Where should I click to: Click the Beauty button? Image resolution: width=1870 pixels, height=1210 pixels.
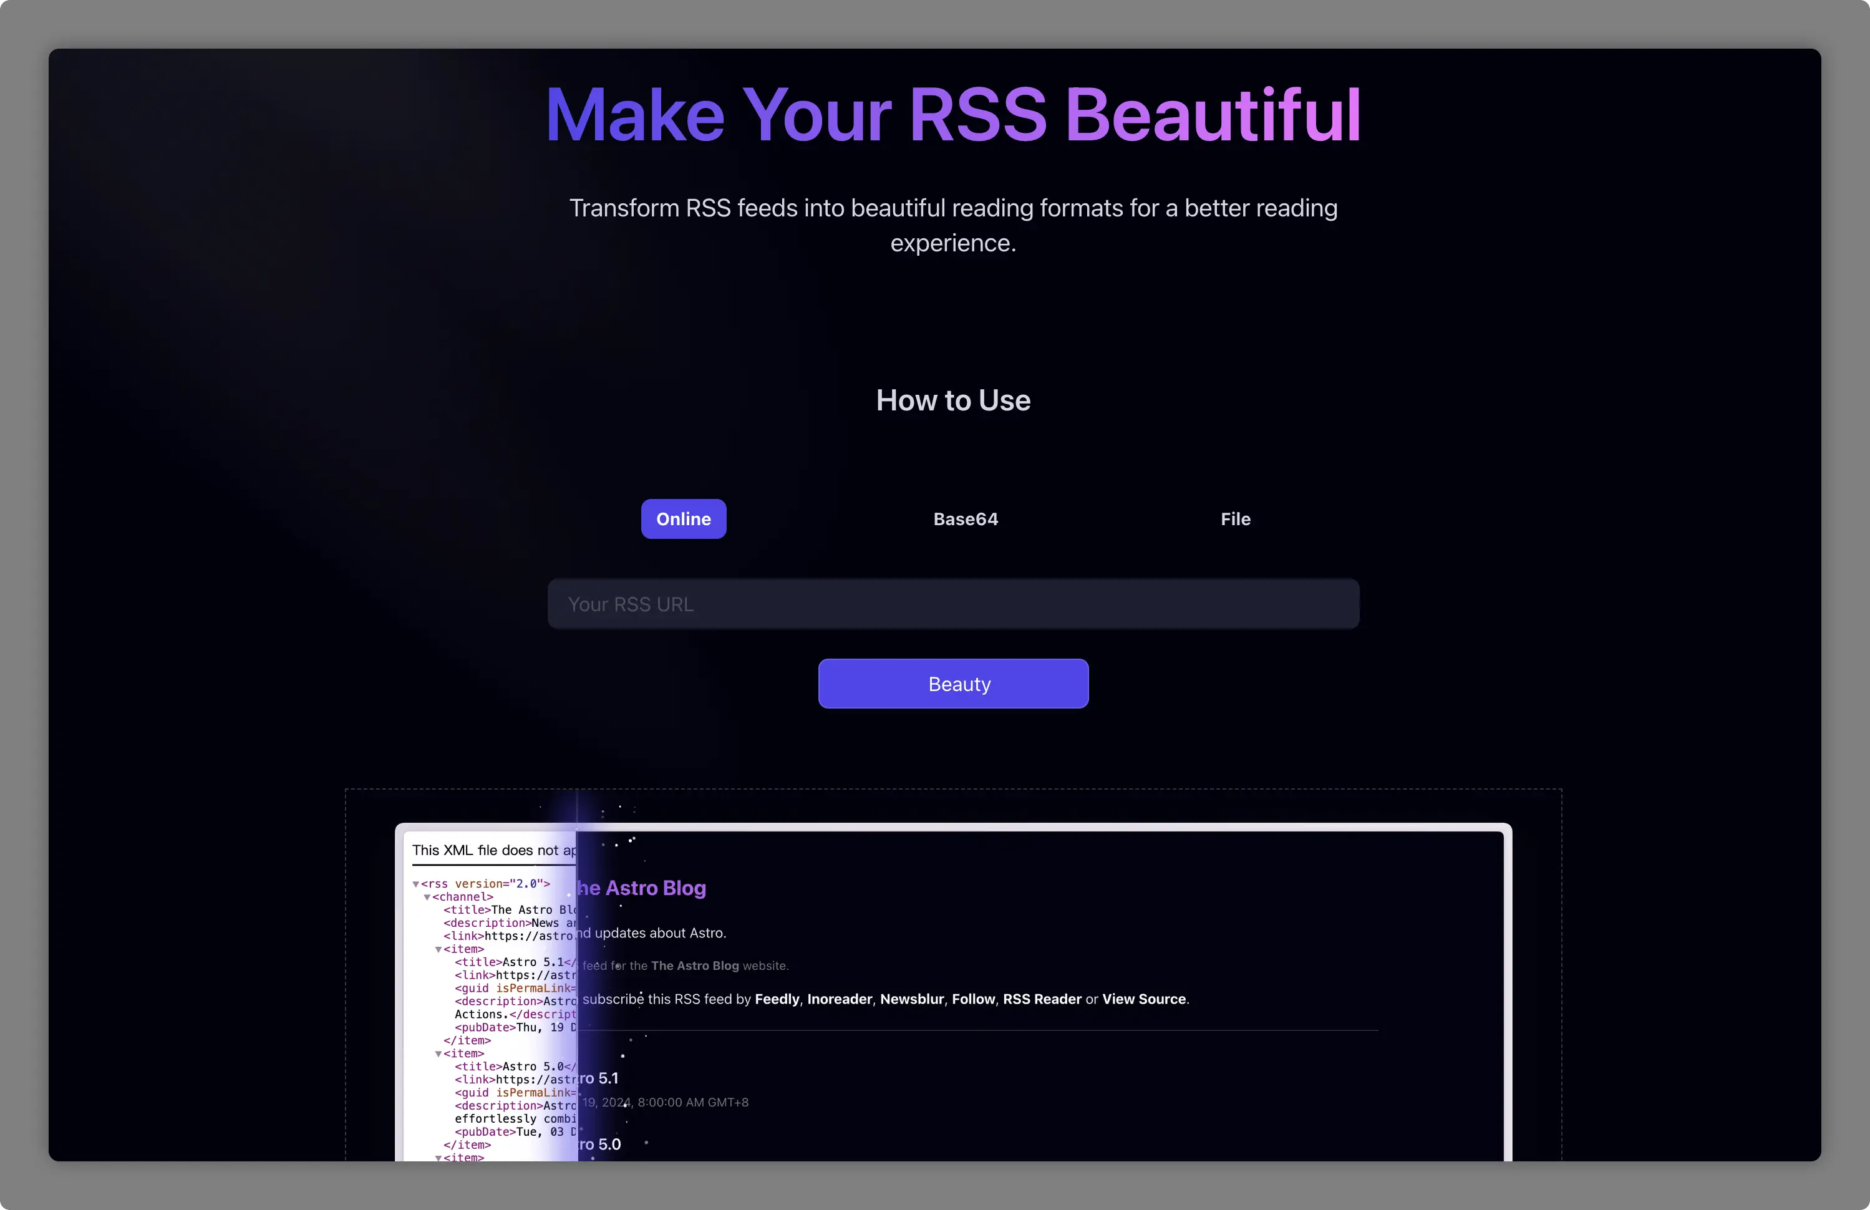[x=953, y=684]
